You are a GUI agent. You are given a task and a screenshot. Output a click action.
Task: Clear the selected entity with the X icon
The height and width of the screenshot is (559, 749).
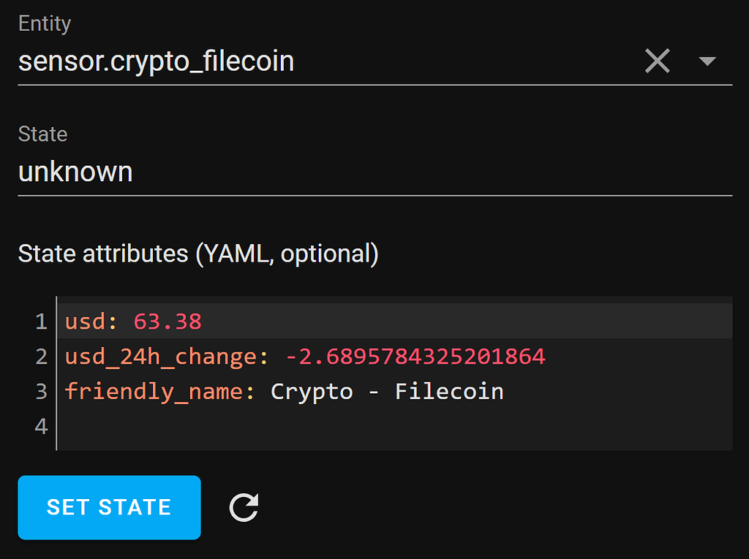657,61
